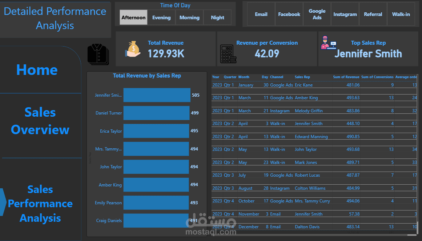This screenshot has height=241, width=422.
Task: Filter by Facebook channel
Action: point(289,14)
